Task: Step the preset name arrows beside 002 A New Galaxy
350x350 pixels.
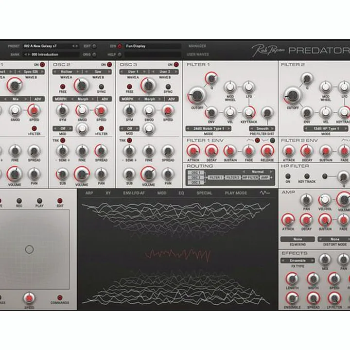Action: [x=75, y=46]
